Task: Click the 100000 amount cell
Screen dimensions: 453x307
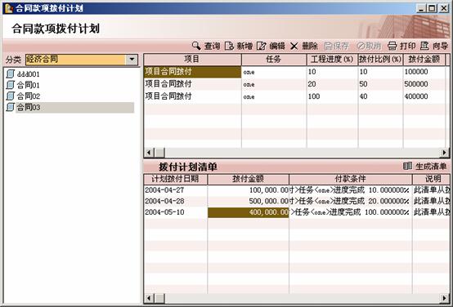Action: [424, 72]
